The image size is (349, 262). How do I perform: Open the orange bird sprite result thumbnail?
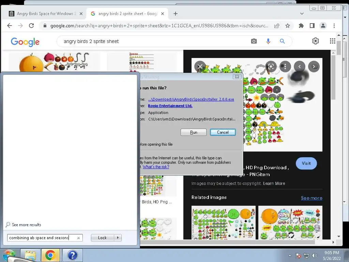55,62
